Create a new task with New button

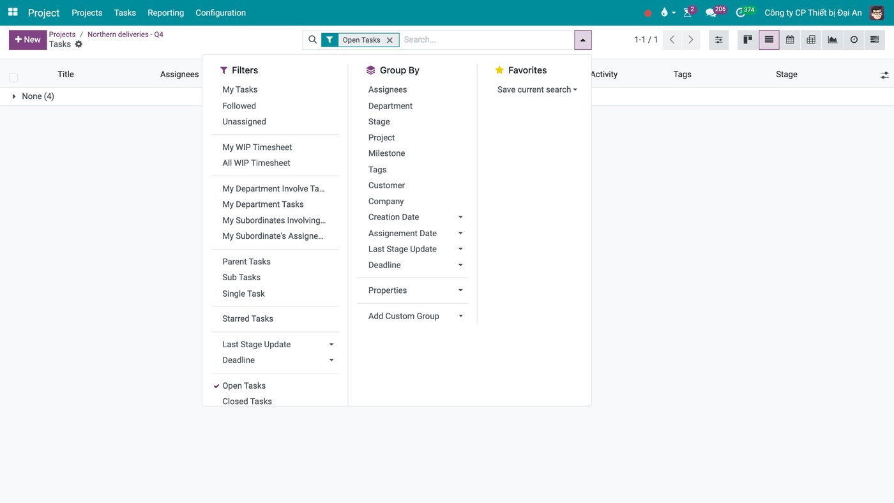[27, 40]
